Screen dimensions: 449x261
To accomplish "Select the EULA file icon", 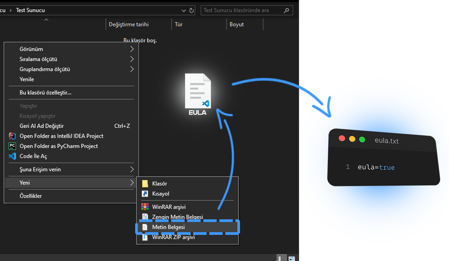I will pos(198,91).
